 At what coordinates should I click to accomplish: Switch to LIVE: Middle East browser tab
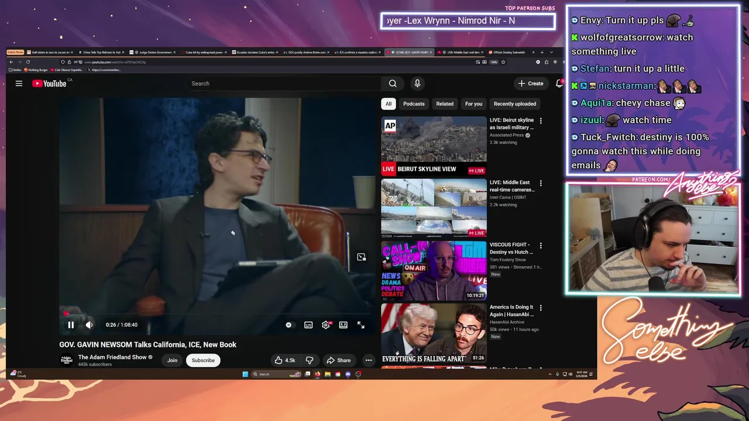tap(461, 52)
